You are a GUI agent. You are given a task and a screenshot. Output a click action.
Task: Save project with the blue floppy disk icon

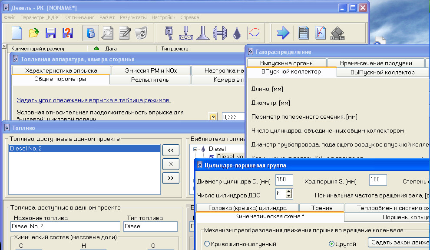pos(51,33)
